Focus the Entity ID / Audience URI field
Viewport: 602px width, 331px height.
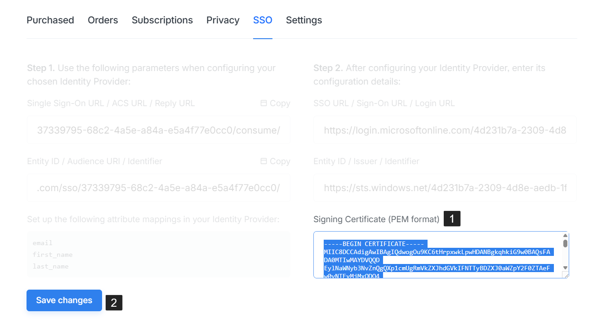click(x=159, y=188)
